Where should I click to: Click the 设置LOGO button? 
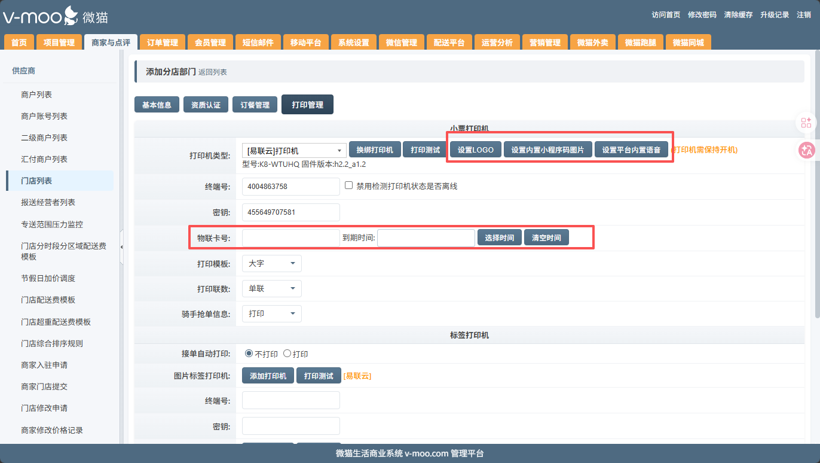tap(476, 150)
